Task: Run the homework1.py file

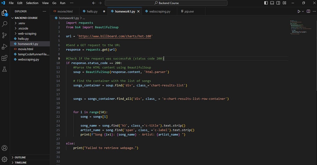Action: pos(299,11)
